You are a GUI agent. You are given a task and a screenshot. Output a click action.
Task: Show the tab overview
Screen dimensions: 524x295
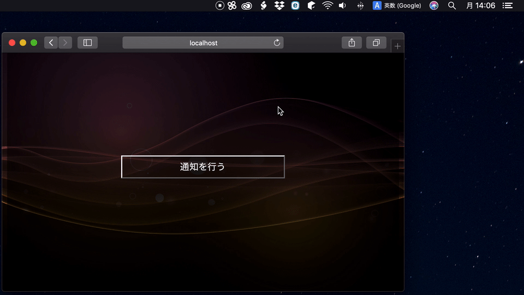tap(376, 43)
